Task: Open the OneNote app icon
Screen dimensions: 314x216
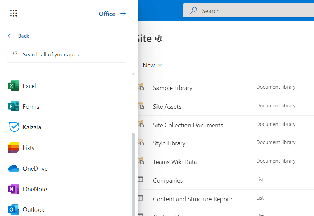Action: pyautogui.click(x=14, y=189)
